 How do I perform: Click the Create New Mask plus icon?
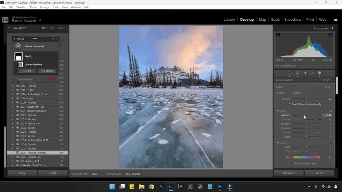[18, 46]
